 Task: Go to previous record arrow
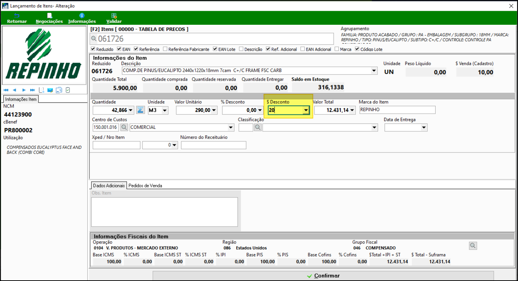(x=14, y=90)
